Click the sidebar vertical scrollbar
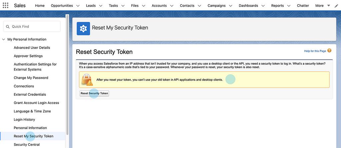Viewport: 341px width, 148px height. [x=67, y=73]
